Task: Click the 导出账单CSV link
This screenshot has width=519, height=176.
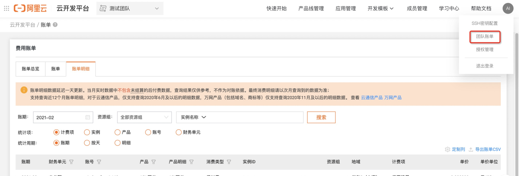Action: [x=488, y=150]
